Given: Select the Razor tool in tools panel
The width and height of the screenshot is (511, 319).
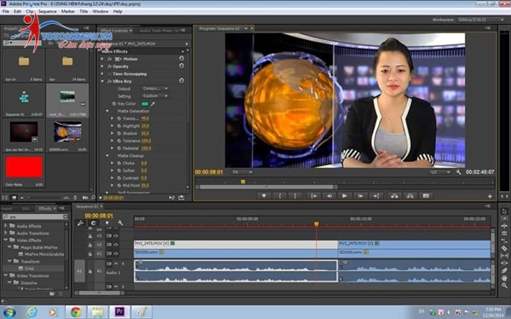Looking at the screenshot, I should pos(504,248).
